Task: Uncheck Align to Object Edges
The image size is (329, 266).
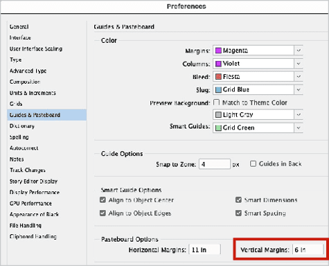Action: [103, 213]
